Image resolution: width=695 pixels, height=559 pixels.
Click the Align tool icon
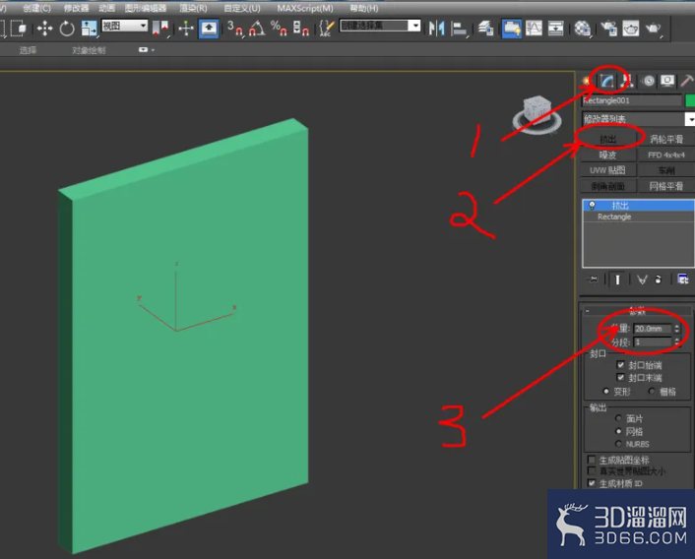tap(459, 29)
